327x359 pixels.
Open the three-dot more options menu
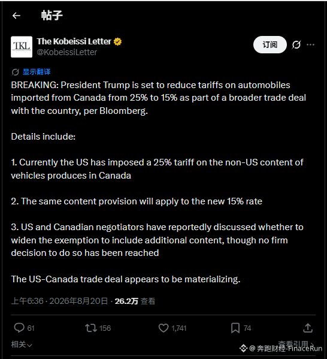pyautogui.click(x=310, y=44)
